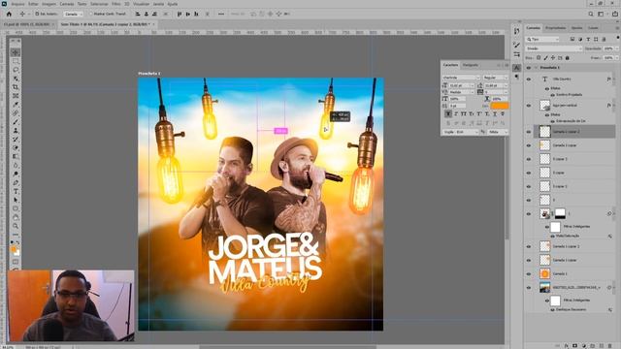Open the layer blend mode dropdown

point(554,48)
